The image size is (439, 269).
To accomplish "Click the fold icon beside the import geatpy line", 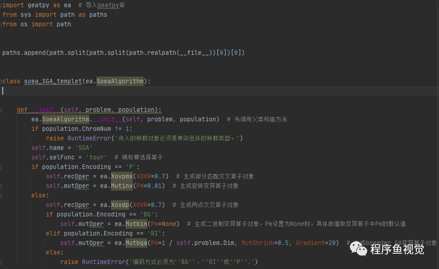I will pos(2,5).
